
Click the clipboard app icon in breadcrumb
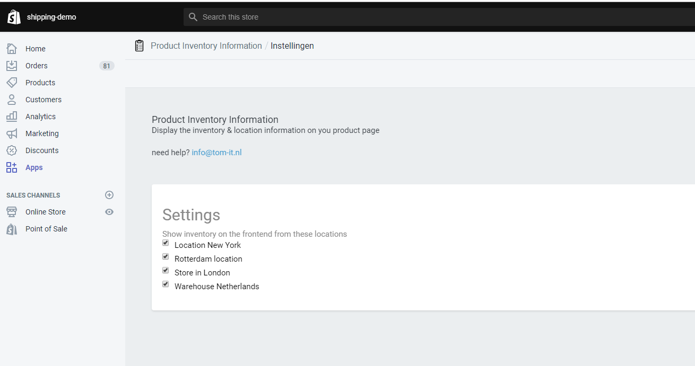pos(140,46)
